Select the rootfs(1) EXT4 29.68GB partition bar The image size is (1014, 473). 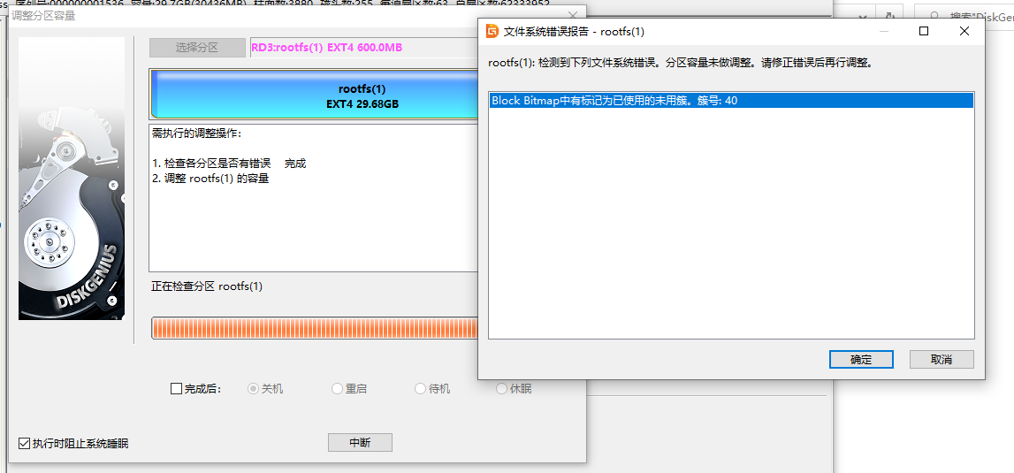click(315, 95)
